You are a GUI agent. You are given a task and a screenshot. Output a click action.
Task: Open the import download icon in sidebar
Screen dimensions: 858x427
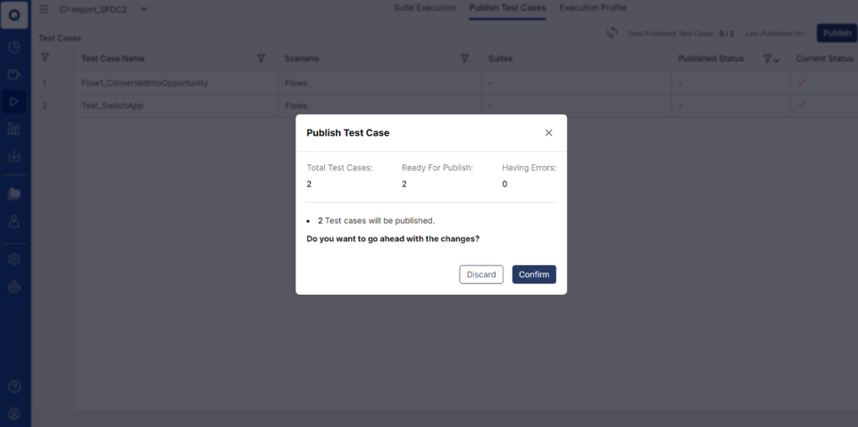coord(14,157)
